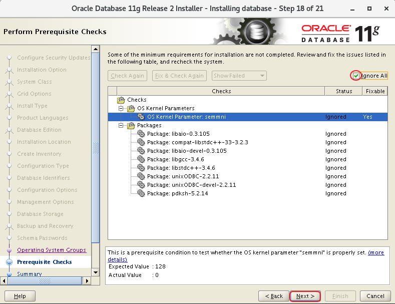Image resolution: width=395 pixels, height=304 pixels.
Task: Click sidebar horizontal scroll left arrow
Action: (4, 281)
